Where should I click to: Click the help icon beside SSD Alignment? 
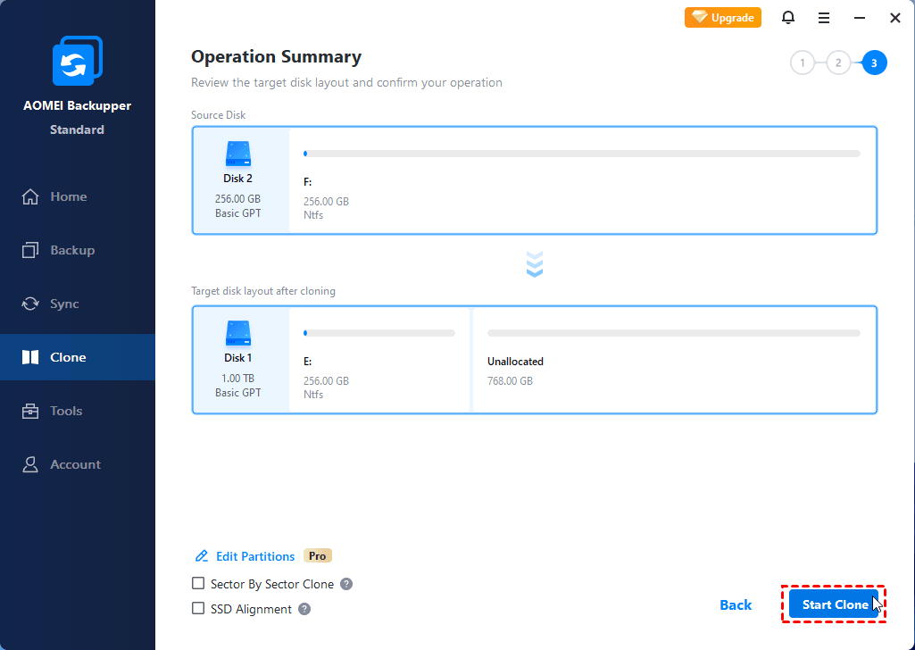[304, 609]
